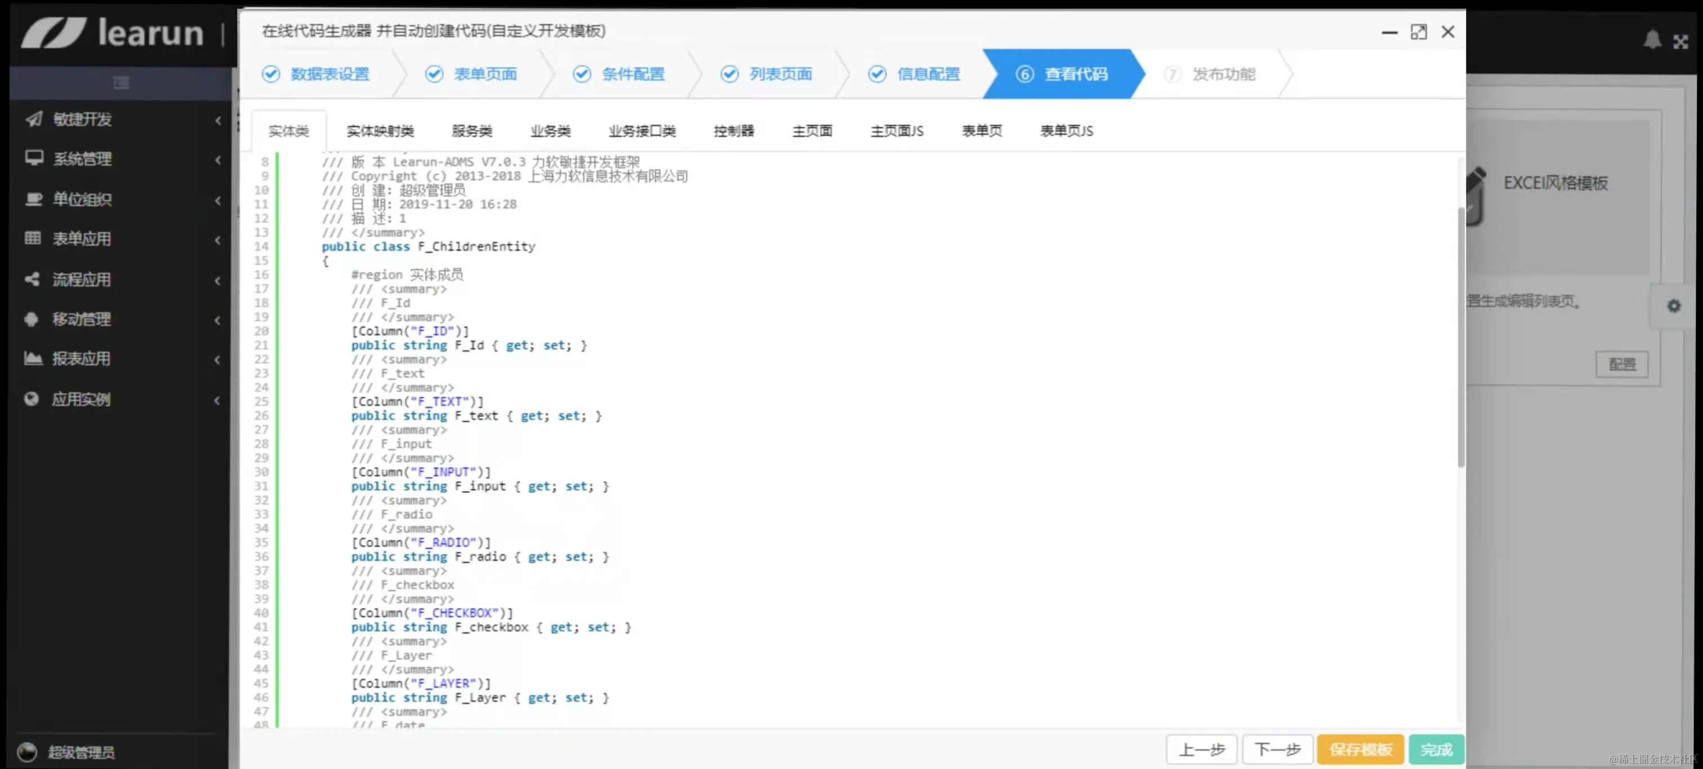Viewport: 1703px width, 769px height.
Task: Select the 敏捷开发 paper-plane icon
Action: 34,120
